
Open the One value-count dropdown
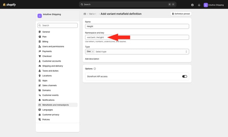(x=90, y=51)
